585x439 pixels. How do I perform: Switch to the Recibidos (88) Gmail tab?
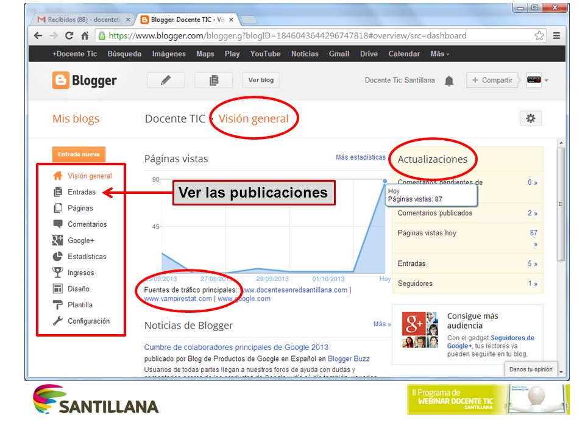84,20
